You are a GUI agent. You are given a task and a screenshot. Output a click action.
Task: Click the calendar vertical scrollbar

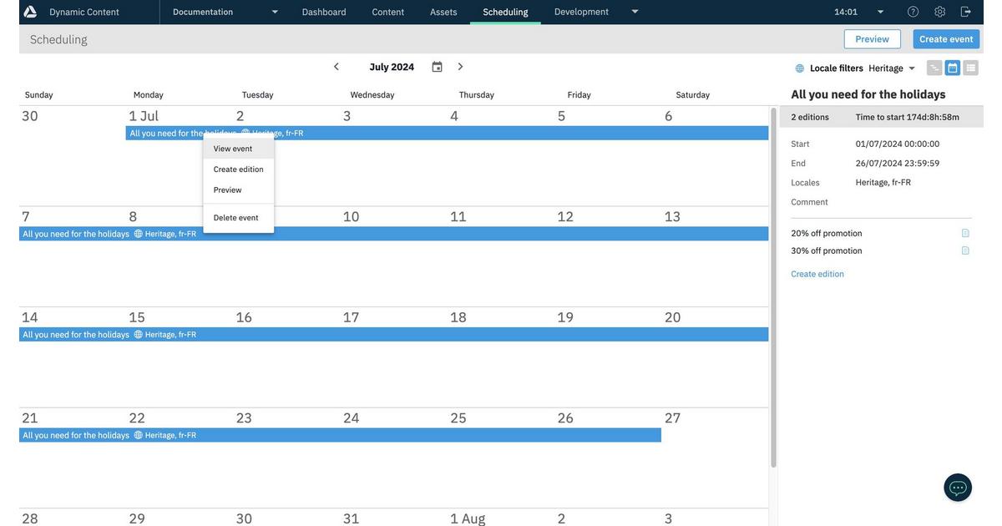[x=773, y=287]
